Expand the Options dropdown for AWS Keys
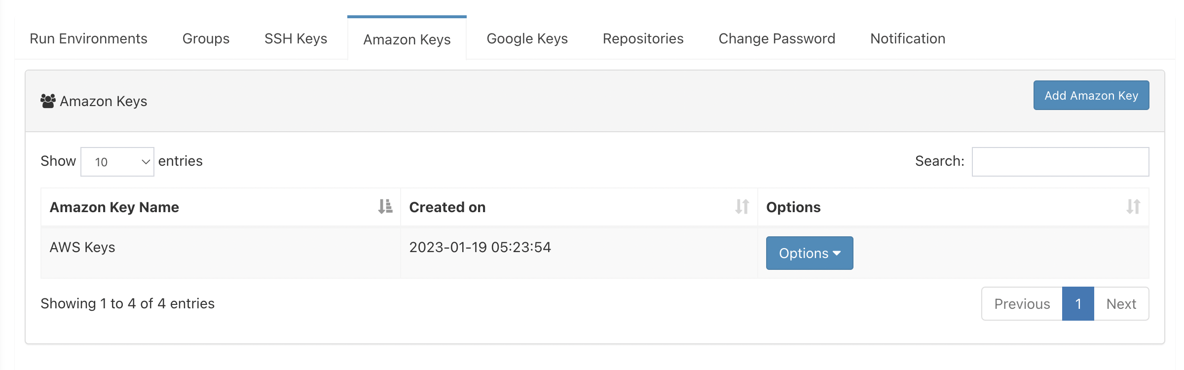The image size is (1184, 370). [x=810, y=253]
